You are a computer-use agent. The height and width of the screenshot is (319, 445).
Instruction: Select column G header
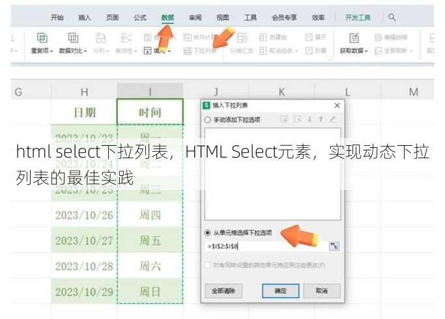click(x=31, y=92)
